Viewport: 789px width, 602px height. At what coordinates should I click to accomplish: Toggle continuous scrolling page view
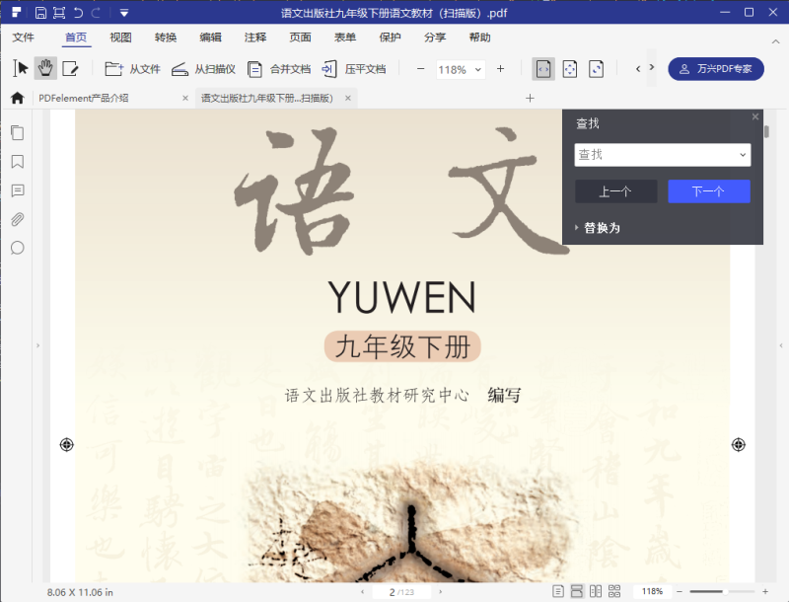577,591
